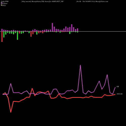
Task: Select the 'Price' legend label
Action: pyautogui.click(x=4, y=6)
